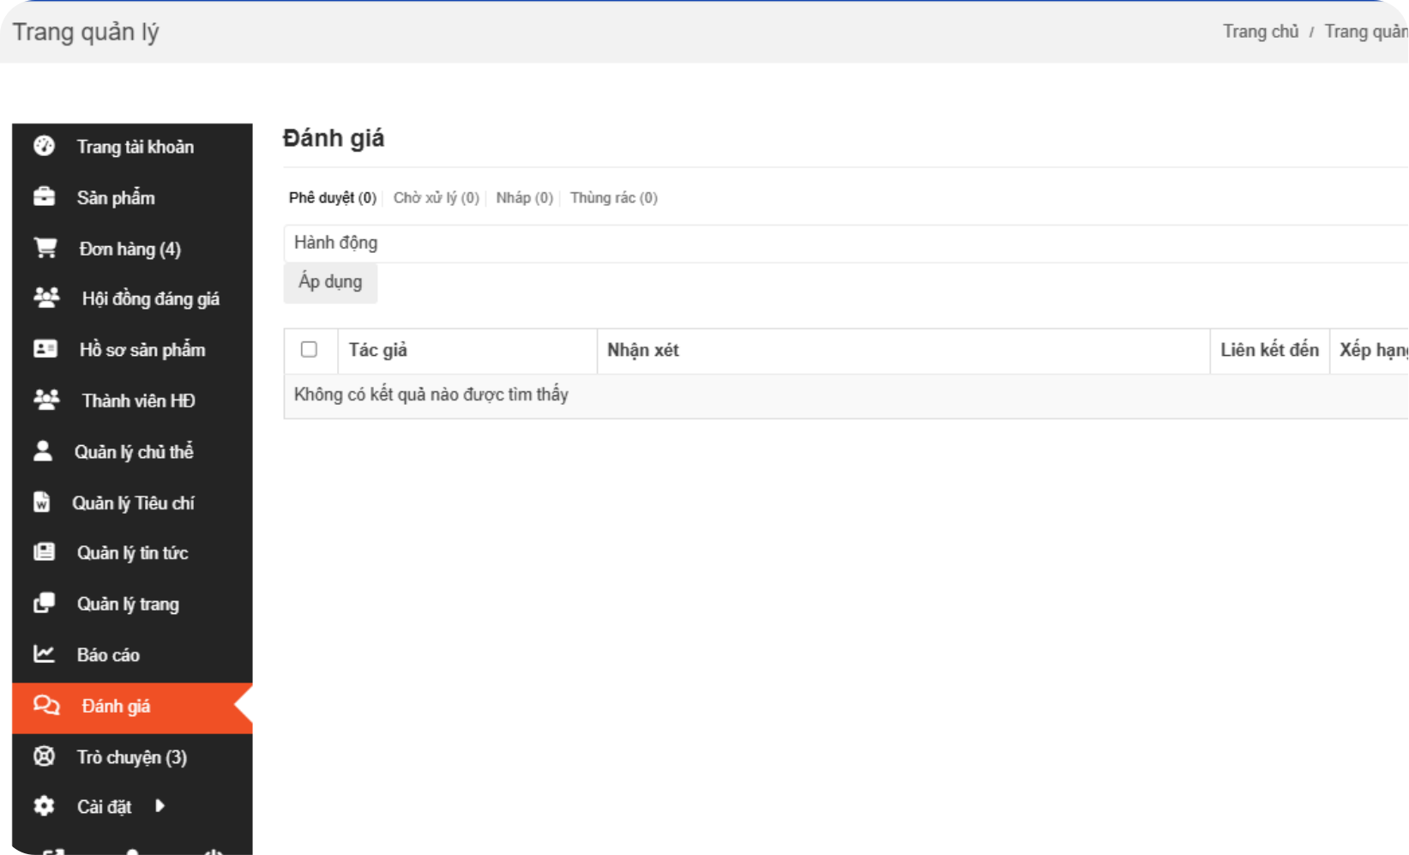Select the Nháp filter tab
Screen dimensions: 1409x855
(x=524, y=198)
